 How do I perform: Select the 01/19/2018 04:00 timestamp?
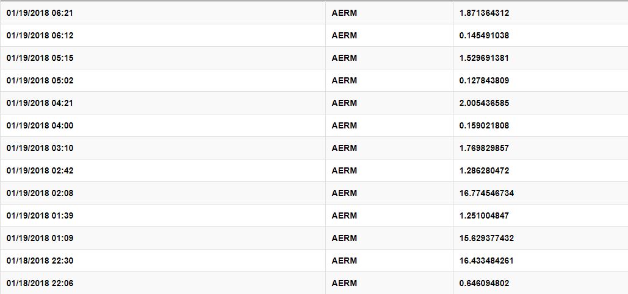pos(40,125)
